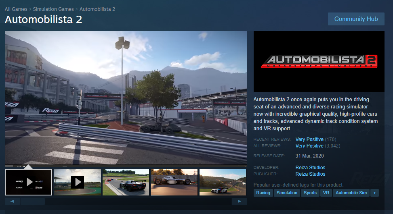Play the second video thumbnail with track
This screenshot has width=393, height=214.
point(78,182)
